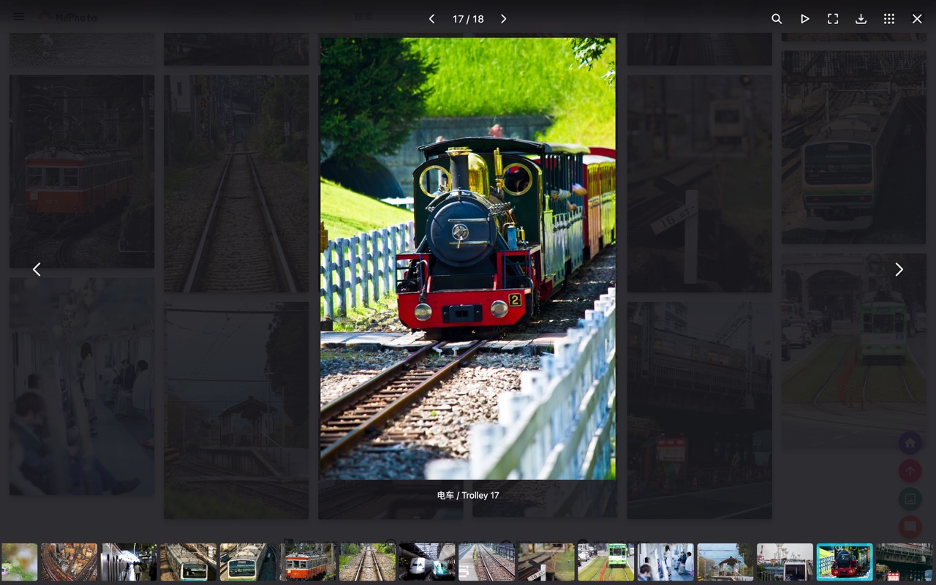Image resolution: width=936 pixels, height=585 pixels.
Task: Toggle fullscreen mode
Action: tap(833, 19)
